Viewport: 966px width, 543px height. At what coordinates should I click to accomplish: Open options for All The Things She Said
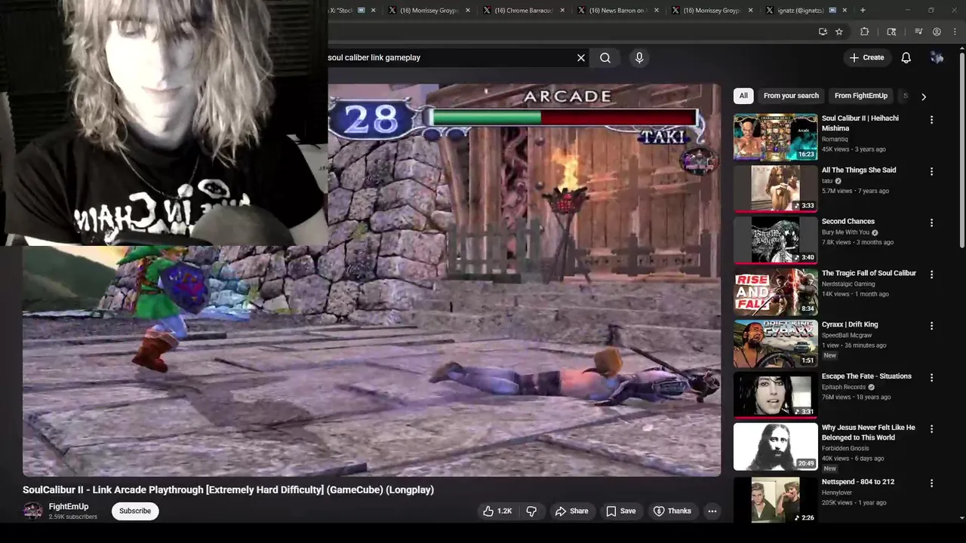pos(931,171)
